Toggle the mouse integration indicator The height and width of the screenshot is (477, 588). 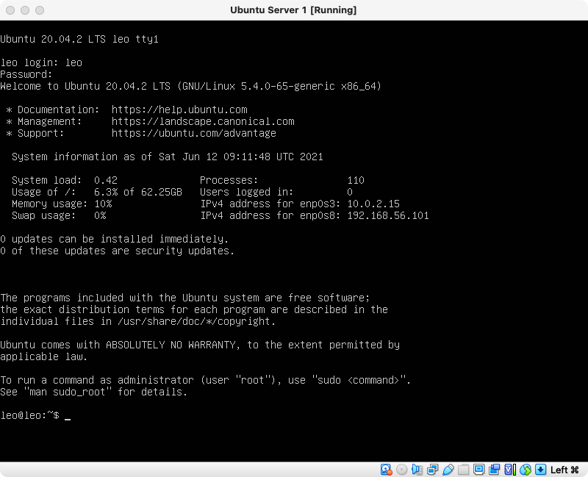(525, 470)
